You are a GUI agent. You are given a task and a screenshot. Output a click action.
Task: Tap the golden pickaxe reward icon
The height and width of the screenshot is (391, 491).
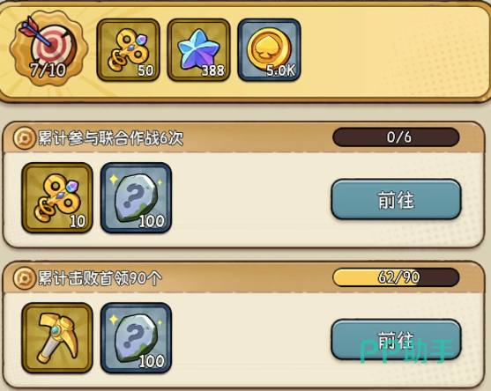click(57, 338)
